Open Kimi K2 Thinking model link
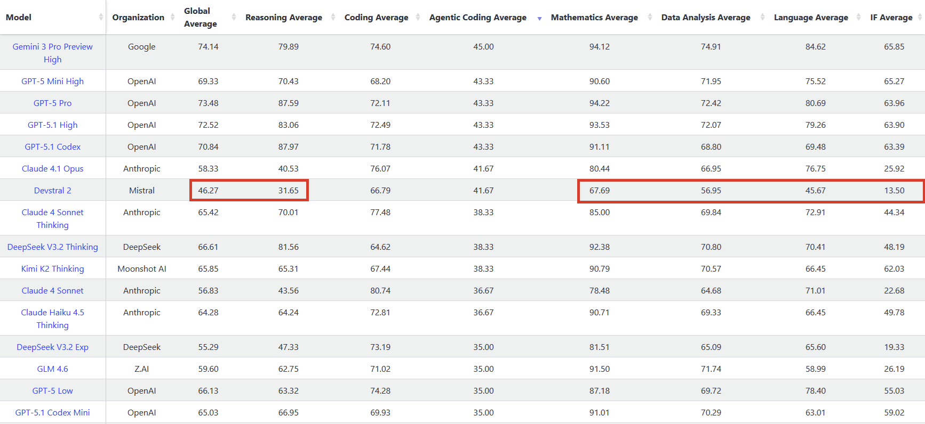 click(53, 268)
